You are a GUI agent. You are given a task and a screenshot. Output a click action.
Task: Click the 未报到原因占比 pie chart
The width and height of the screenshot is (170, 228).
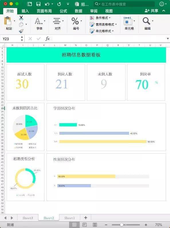pos(25,127)
